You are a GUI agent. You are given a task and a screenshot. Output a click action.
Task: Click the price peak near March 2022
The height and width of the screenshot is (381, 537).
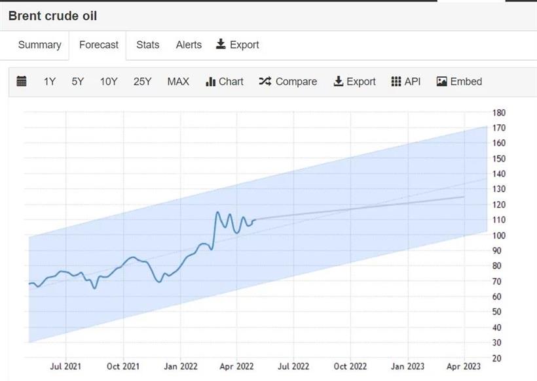pos(218,212)
